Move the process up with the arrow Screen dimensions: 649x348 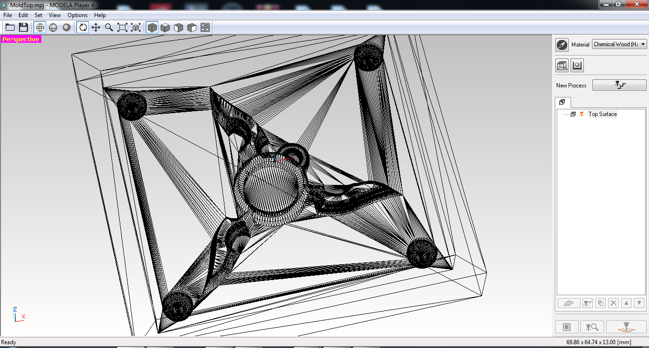point(626,303)
